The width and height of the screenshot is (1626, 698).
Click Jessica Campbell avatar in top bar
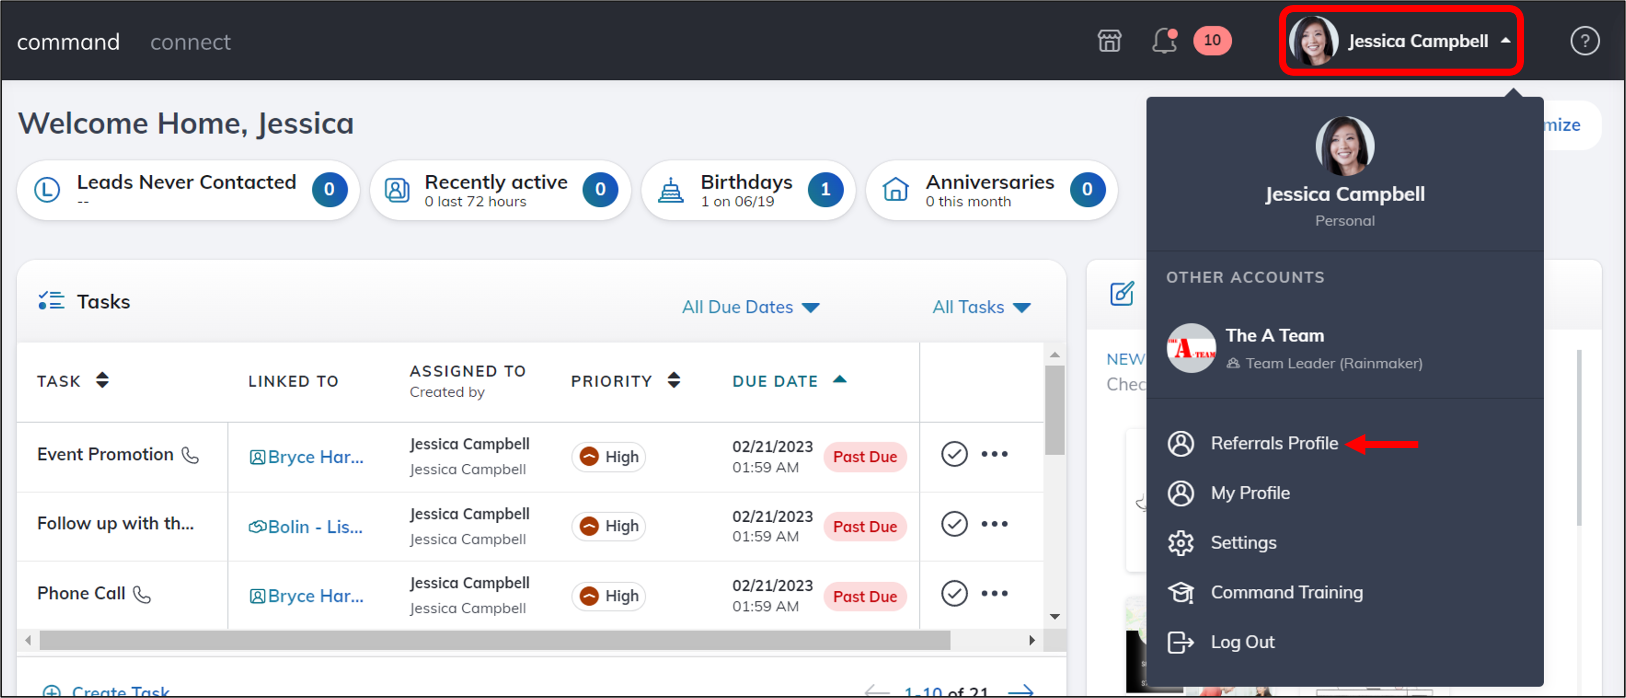click(x=1314, y=41)
